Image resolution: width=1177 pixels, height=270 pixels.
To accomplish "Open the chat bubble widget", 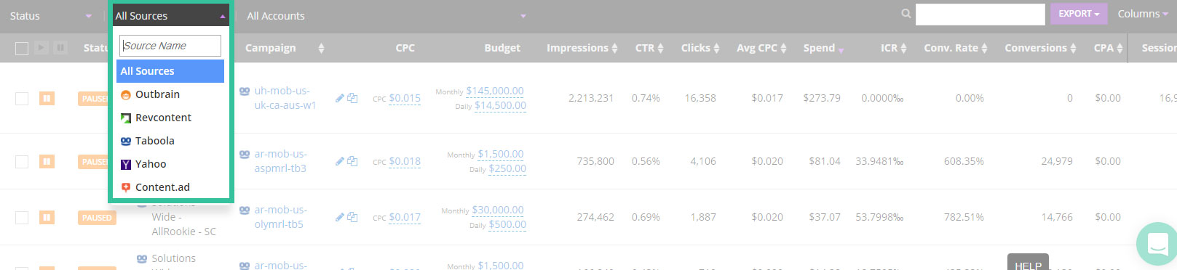I will pos(1157,244).
